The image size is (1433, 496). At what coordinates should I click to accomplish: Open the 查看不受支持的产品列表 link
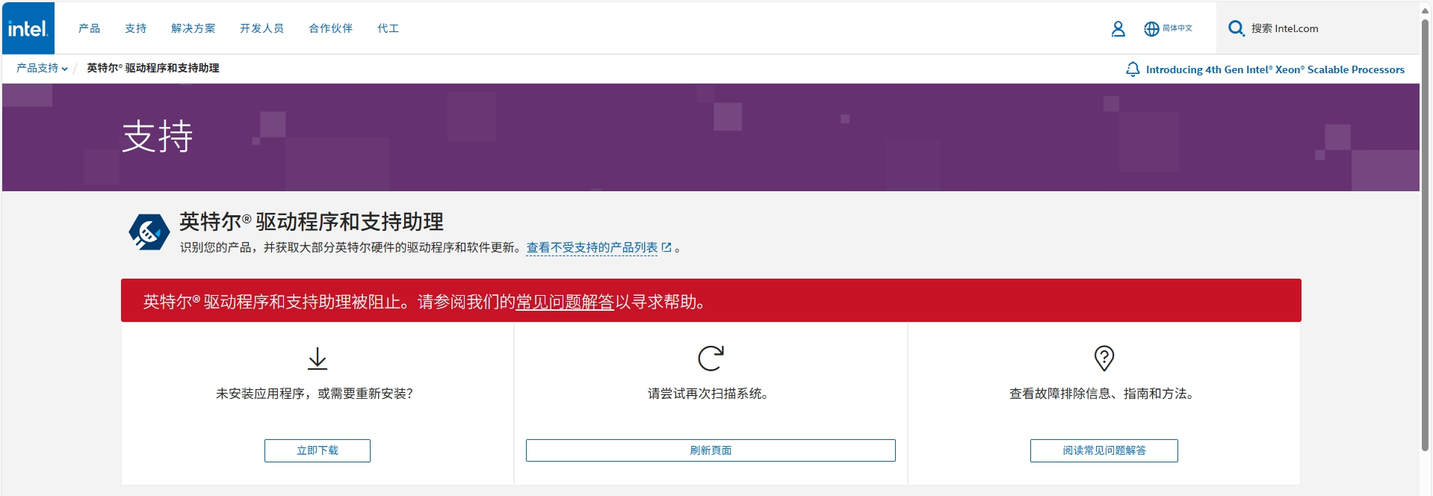[592, 247]
